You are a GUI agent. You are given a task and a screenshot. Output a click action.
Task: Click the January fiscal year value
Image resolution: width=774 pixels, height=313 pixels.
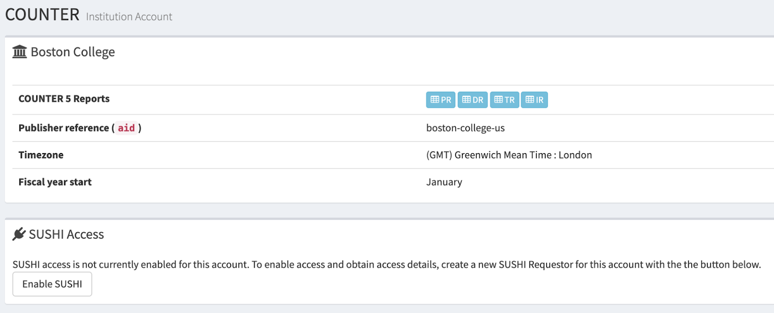444,182
